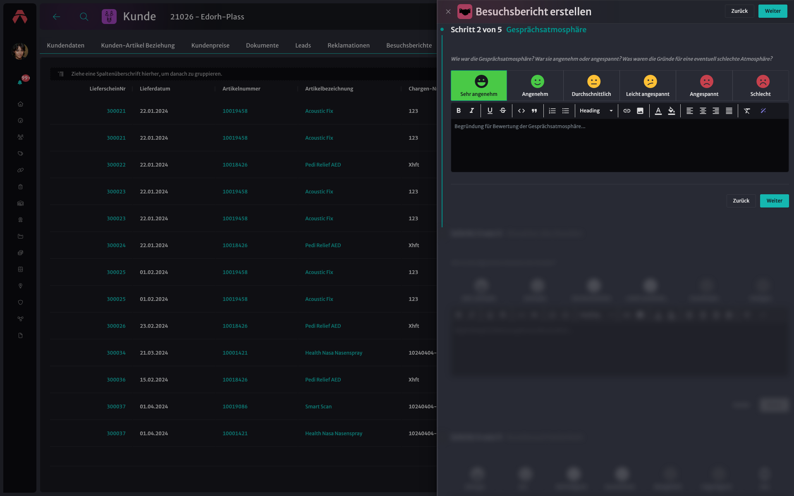Sort by Lieferdatum column header

(155, 89)
